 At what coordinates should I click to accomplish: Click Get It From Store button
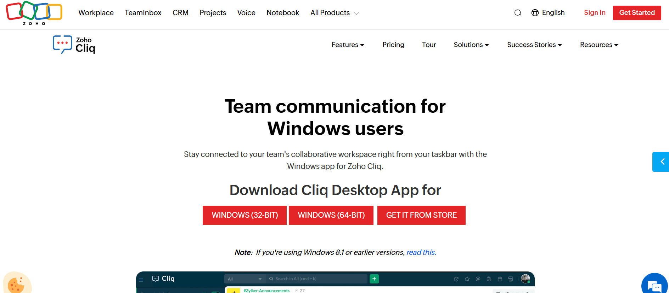coord(421,215)
